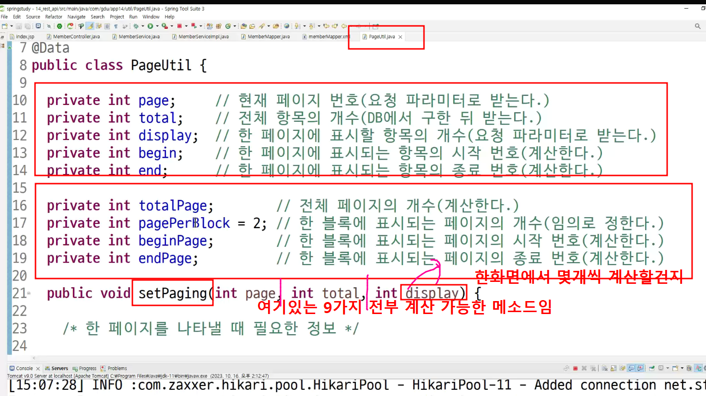This screenshot has width=706, height=396.
Task: Save the current file with the Save icon
Action: pyautogui.click(x=19, y=26)
